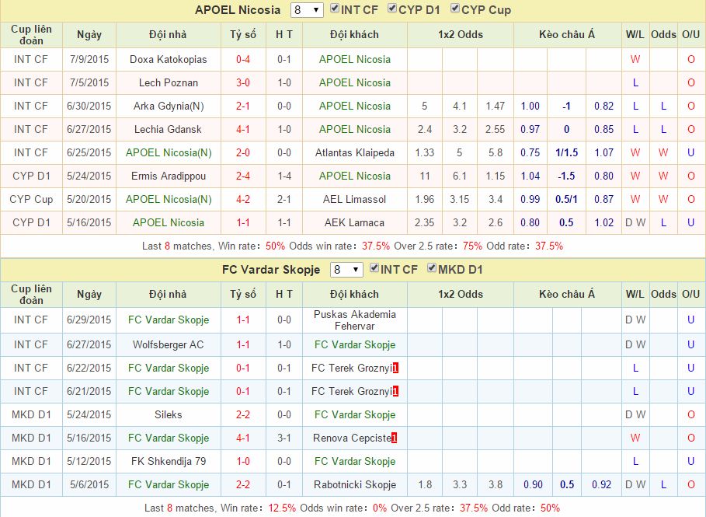706x517 pixels.
Task: Click APOEL Nicosia in Lech Poznan row
Action: [355, 83]
